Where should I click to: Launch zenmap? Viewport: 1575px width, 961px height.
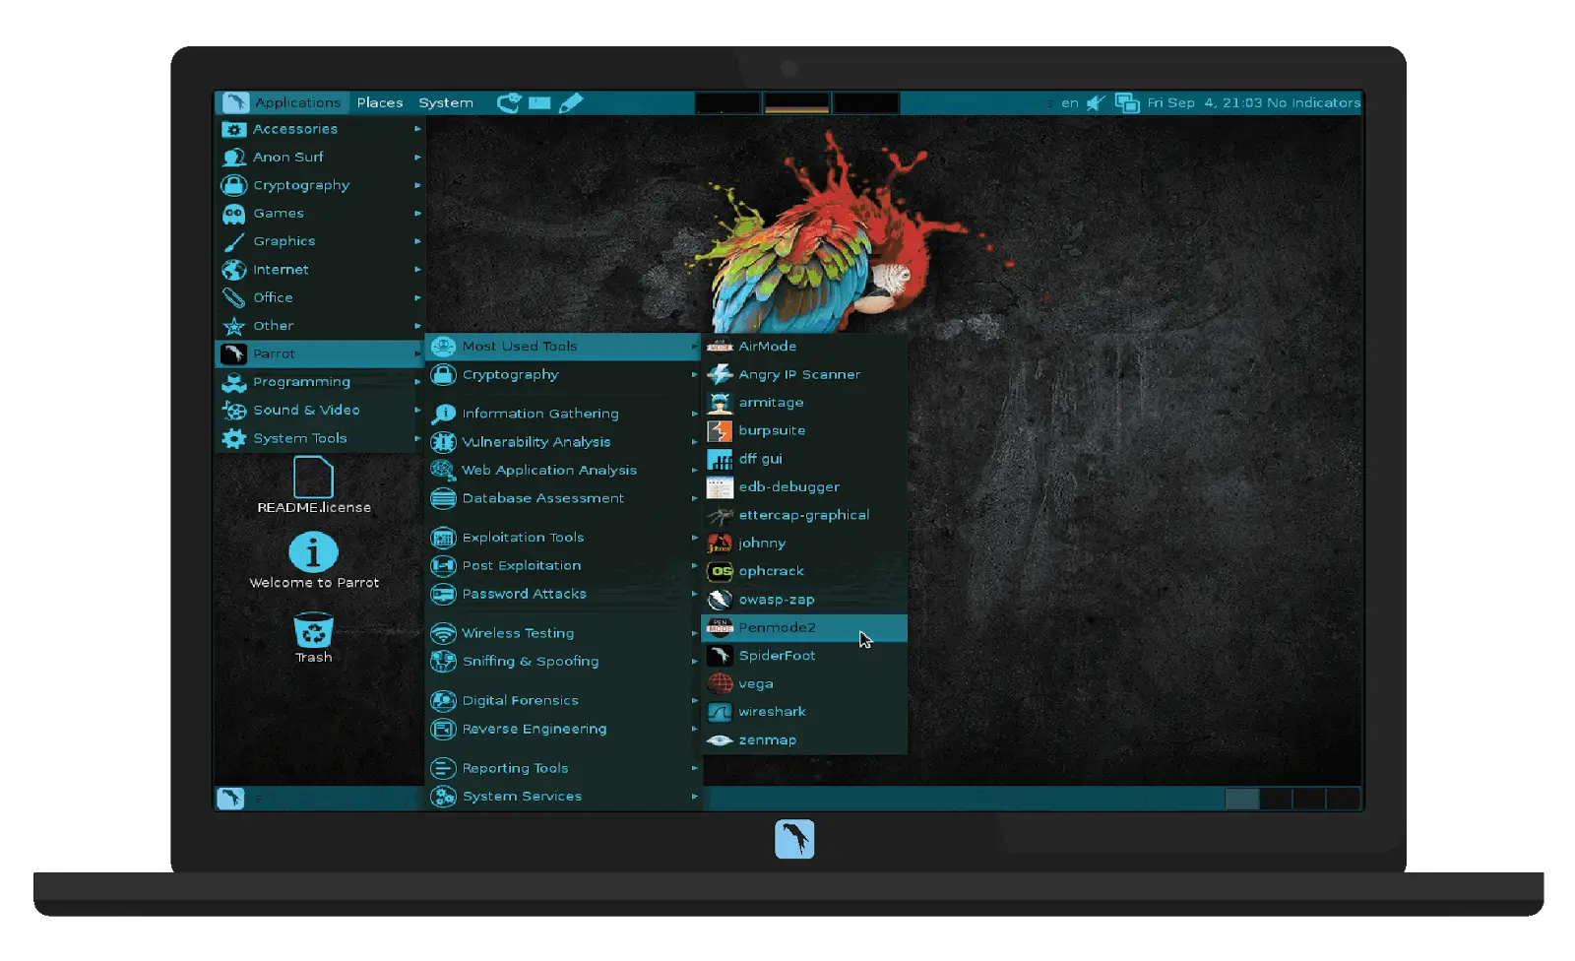804,740
